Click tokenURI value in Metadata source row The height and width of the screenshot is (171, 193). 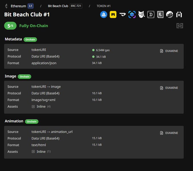(x=39, y=50)
